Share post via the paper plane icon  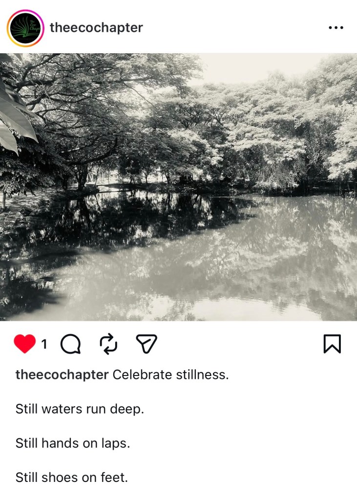[146, 345]
